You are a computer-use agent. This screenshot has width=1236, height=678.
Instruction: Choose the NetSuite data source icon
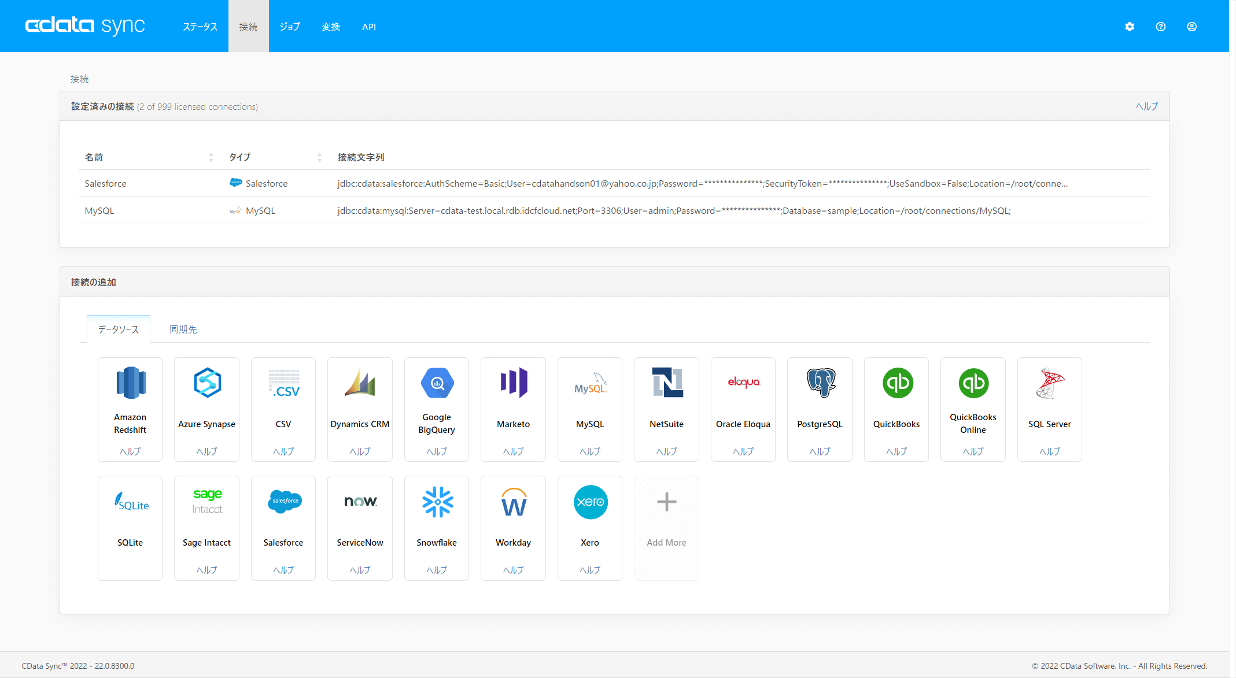[666, 383]
